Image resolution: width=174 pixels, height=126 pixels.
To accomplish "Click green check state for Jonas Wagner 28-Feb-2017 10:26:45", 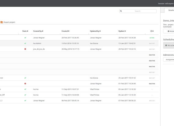I will [x=25, y=38].
